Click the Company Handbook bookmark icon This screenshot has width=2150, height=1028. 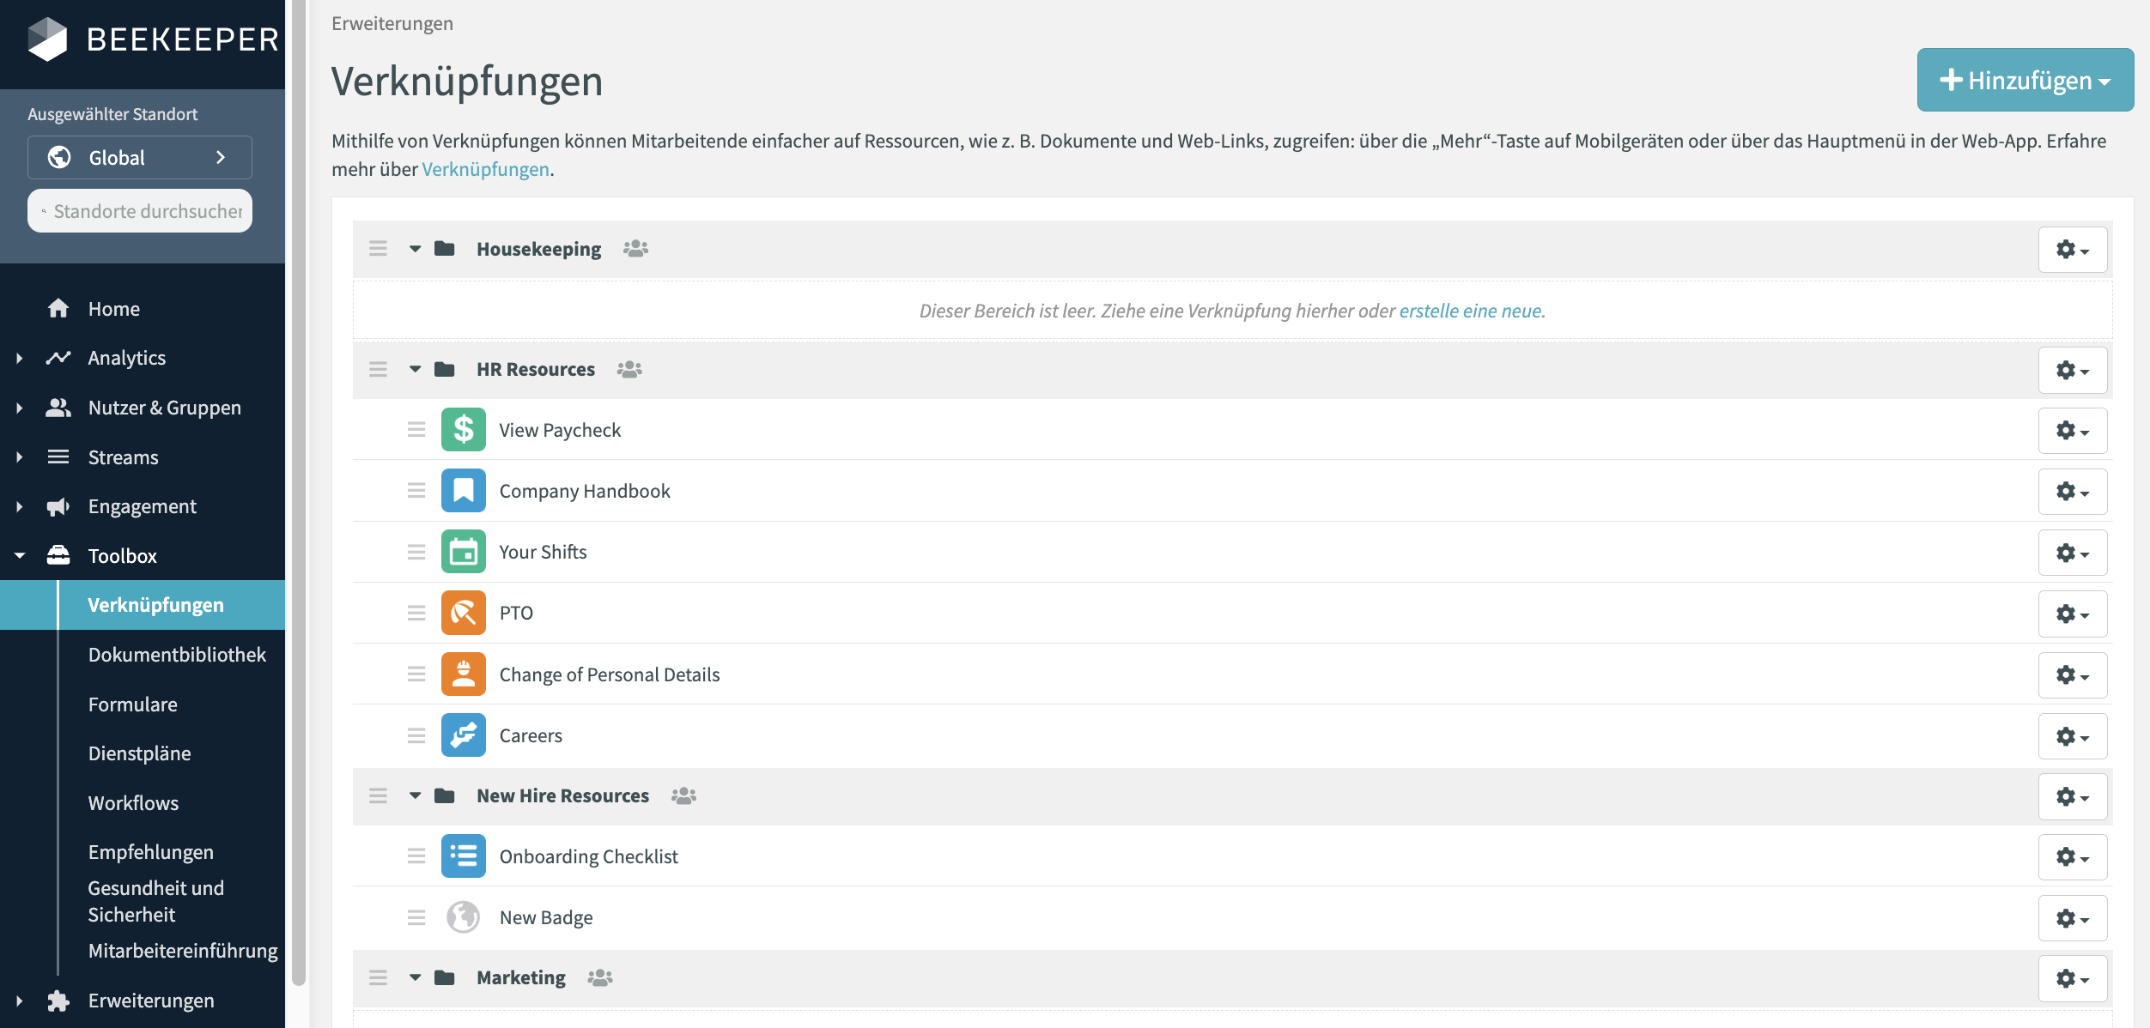pos(463,491)
